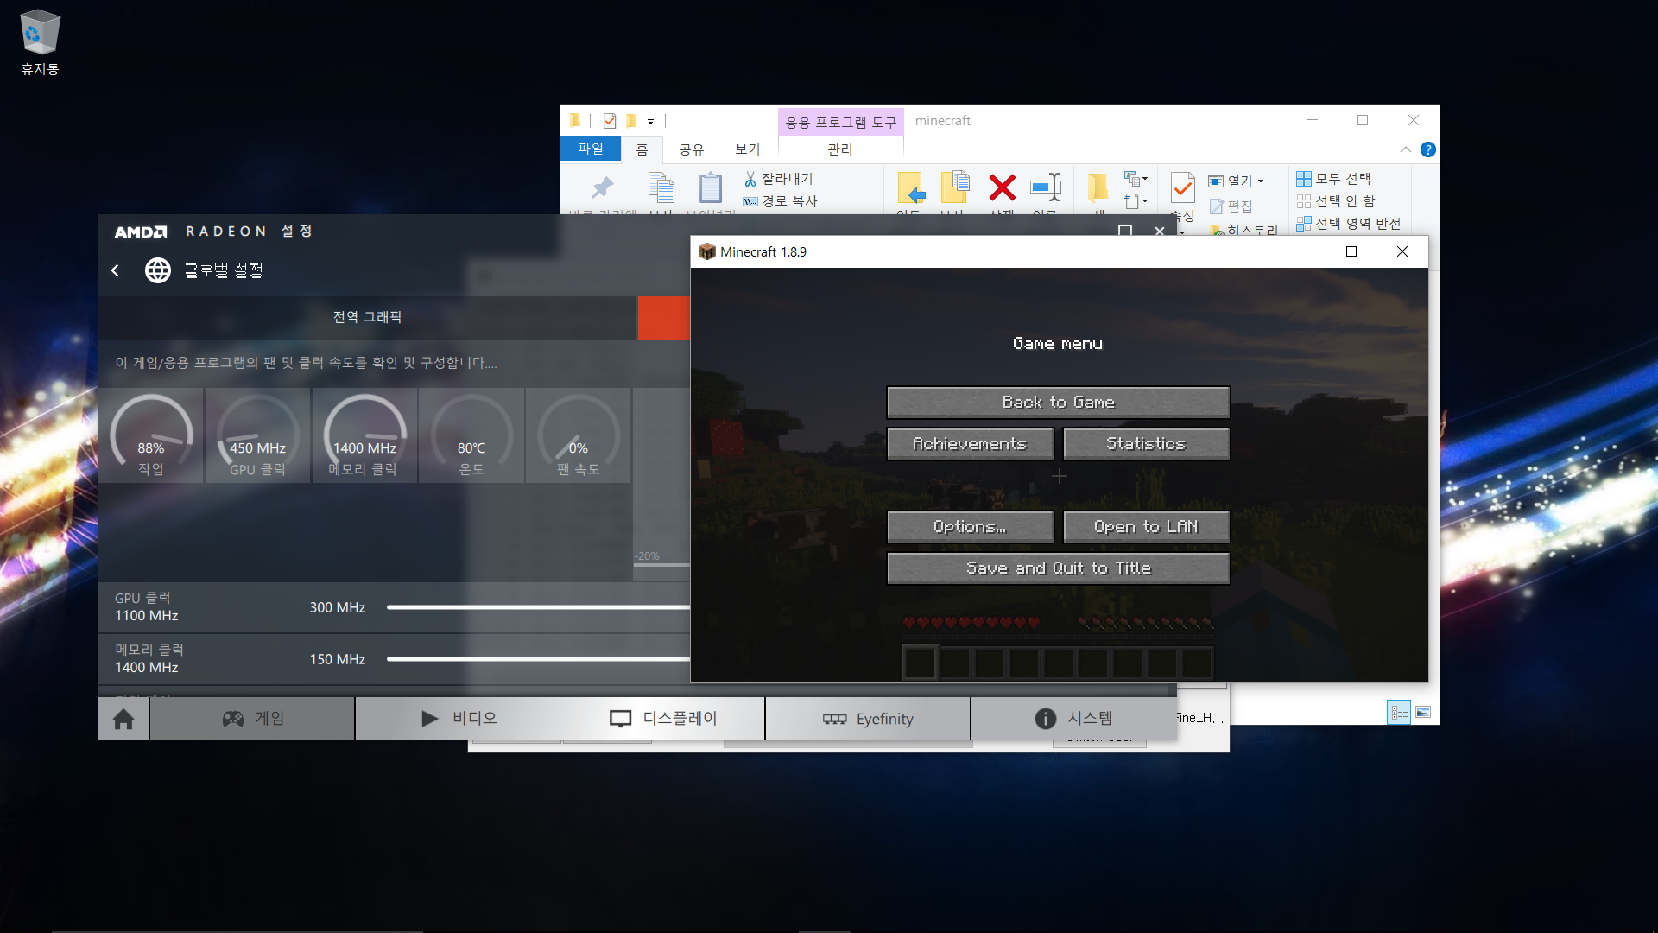Switch to large icons view toggle

1423,713
